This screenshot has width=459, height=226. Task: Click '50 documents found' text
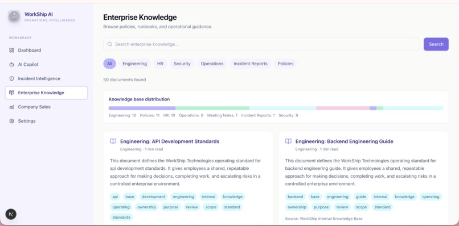124,79
